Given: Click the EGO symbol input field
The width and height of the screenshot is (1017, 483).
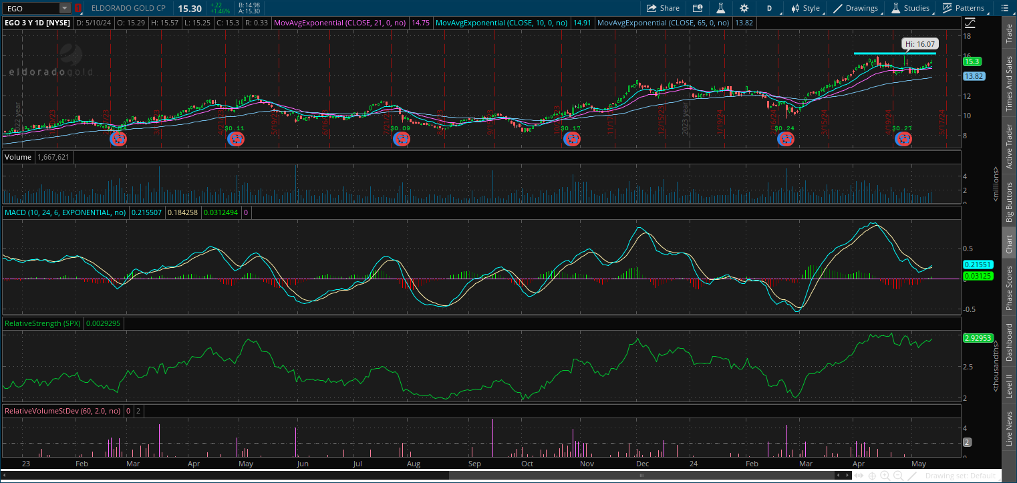Looking at the screenshot, I should 31,8.
